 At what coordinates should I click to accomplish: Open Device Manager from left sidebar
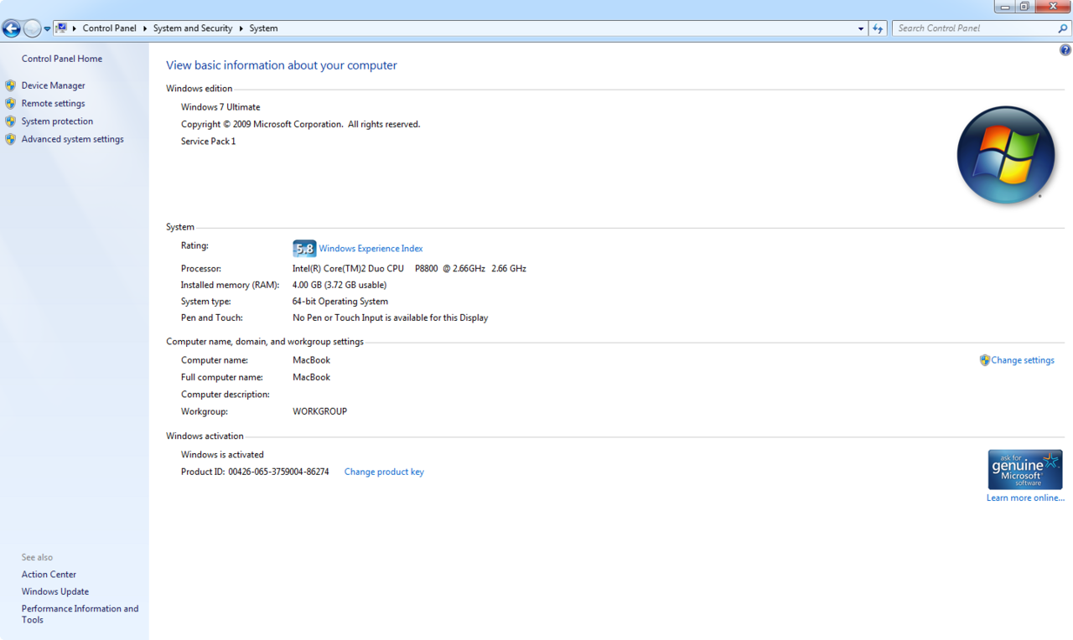[x=53, y=85]
